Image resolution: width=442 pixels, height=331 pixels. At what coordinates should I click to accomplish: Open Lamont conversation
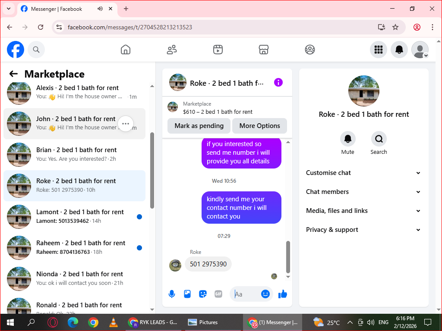(x=74, y=217)
